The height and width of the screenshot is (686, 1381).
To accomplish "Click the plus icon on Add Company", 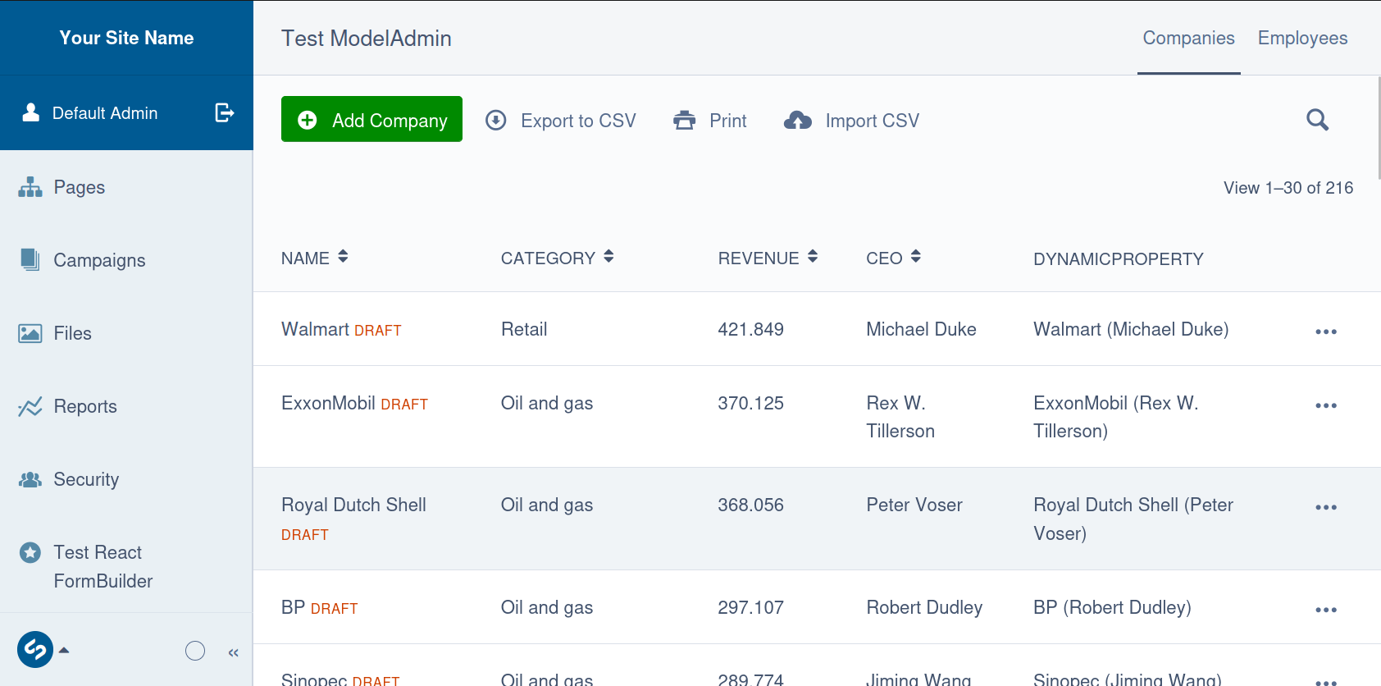I will point(308,120).
